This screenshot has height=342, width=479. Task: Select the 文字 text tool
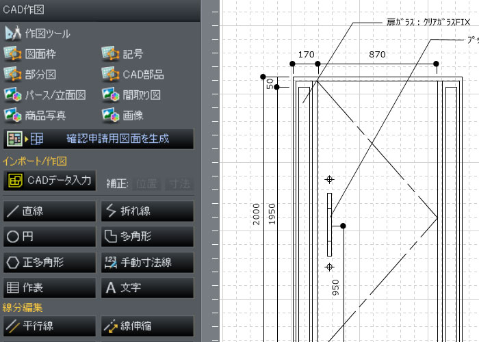coord(147,288)
